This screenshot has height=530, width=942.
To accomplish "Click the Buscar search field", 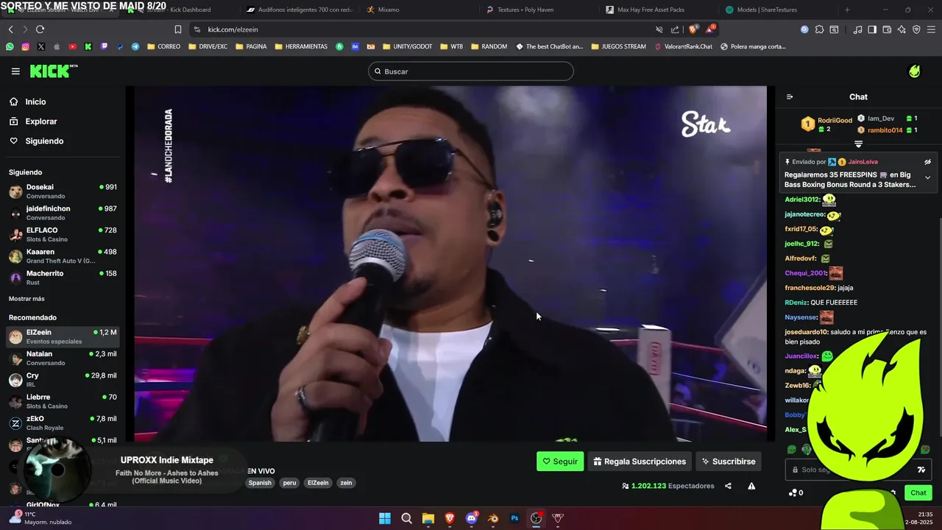I will pos(471,71).
